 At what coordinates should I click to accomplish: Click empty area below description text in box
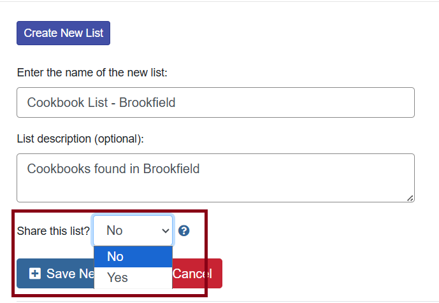point(215,190)
